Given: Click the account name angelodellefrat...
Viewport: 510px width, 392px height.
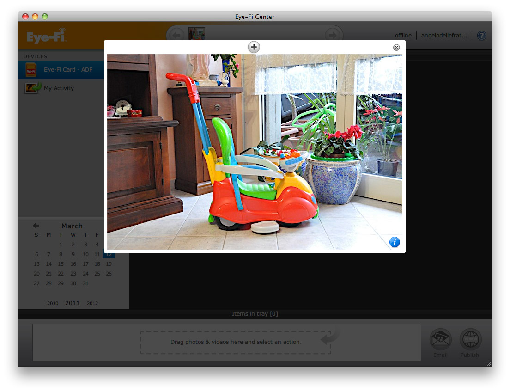Looking at the screenshot, I should point(443,36).
